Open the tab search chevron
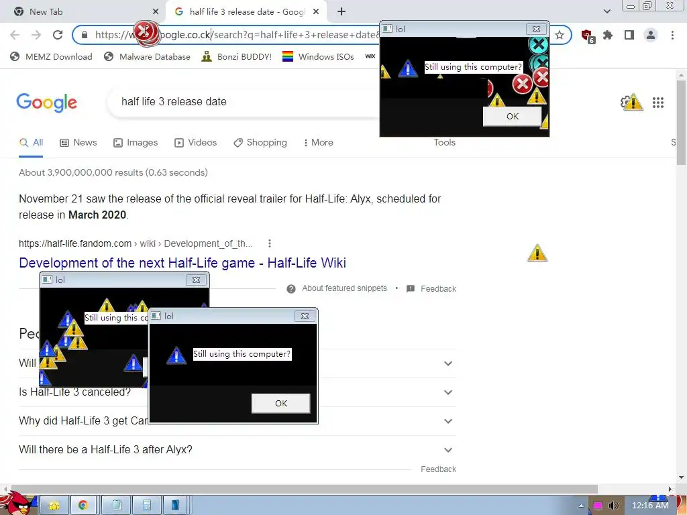This screenshot has height=515, width=687. tap(606, 12)
